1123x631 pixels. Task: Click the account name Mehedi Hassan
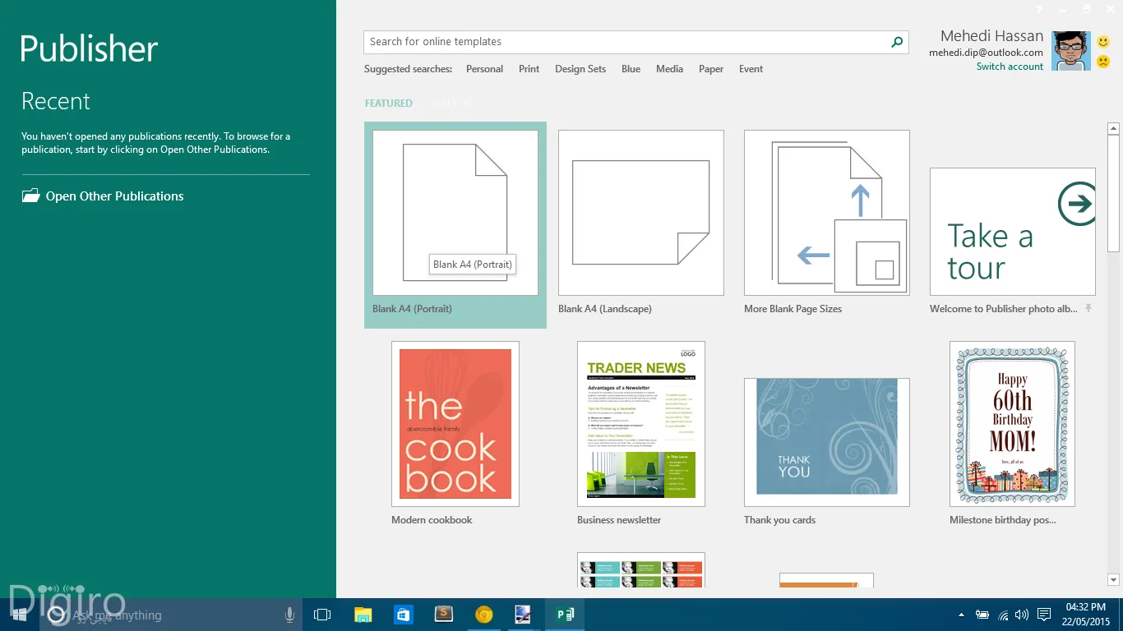click(x=991, y=36)
